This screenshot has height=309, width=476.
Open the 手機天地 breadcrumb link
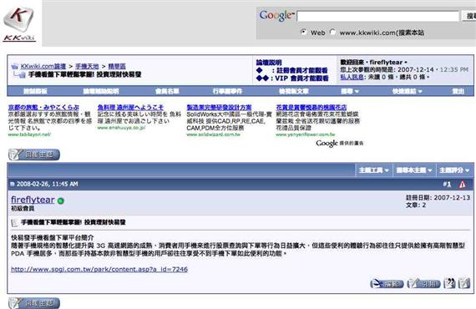(x=87, y=66)
